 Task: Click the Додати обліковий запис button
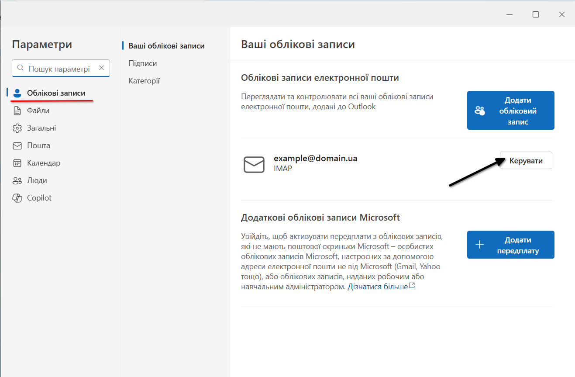coord(510,111)
